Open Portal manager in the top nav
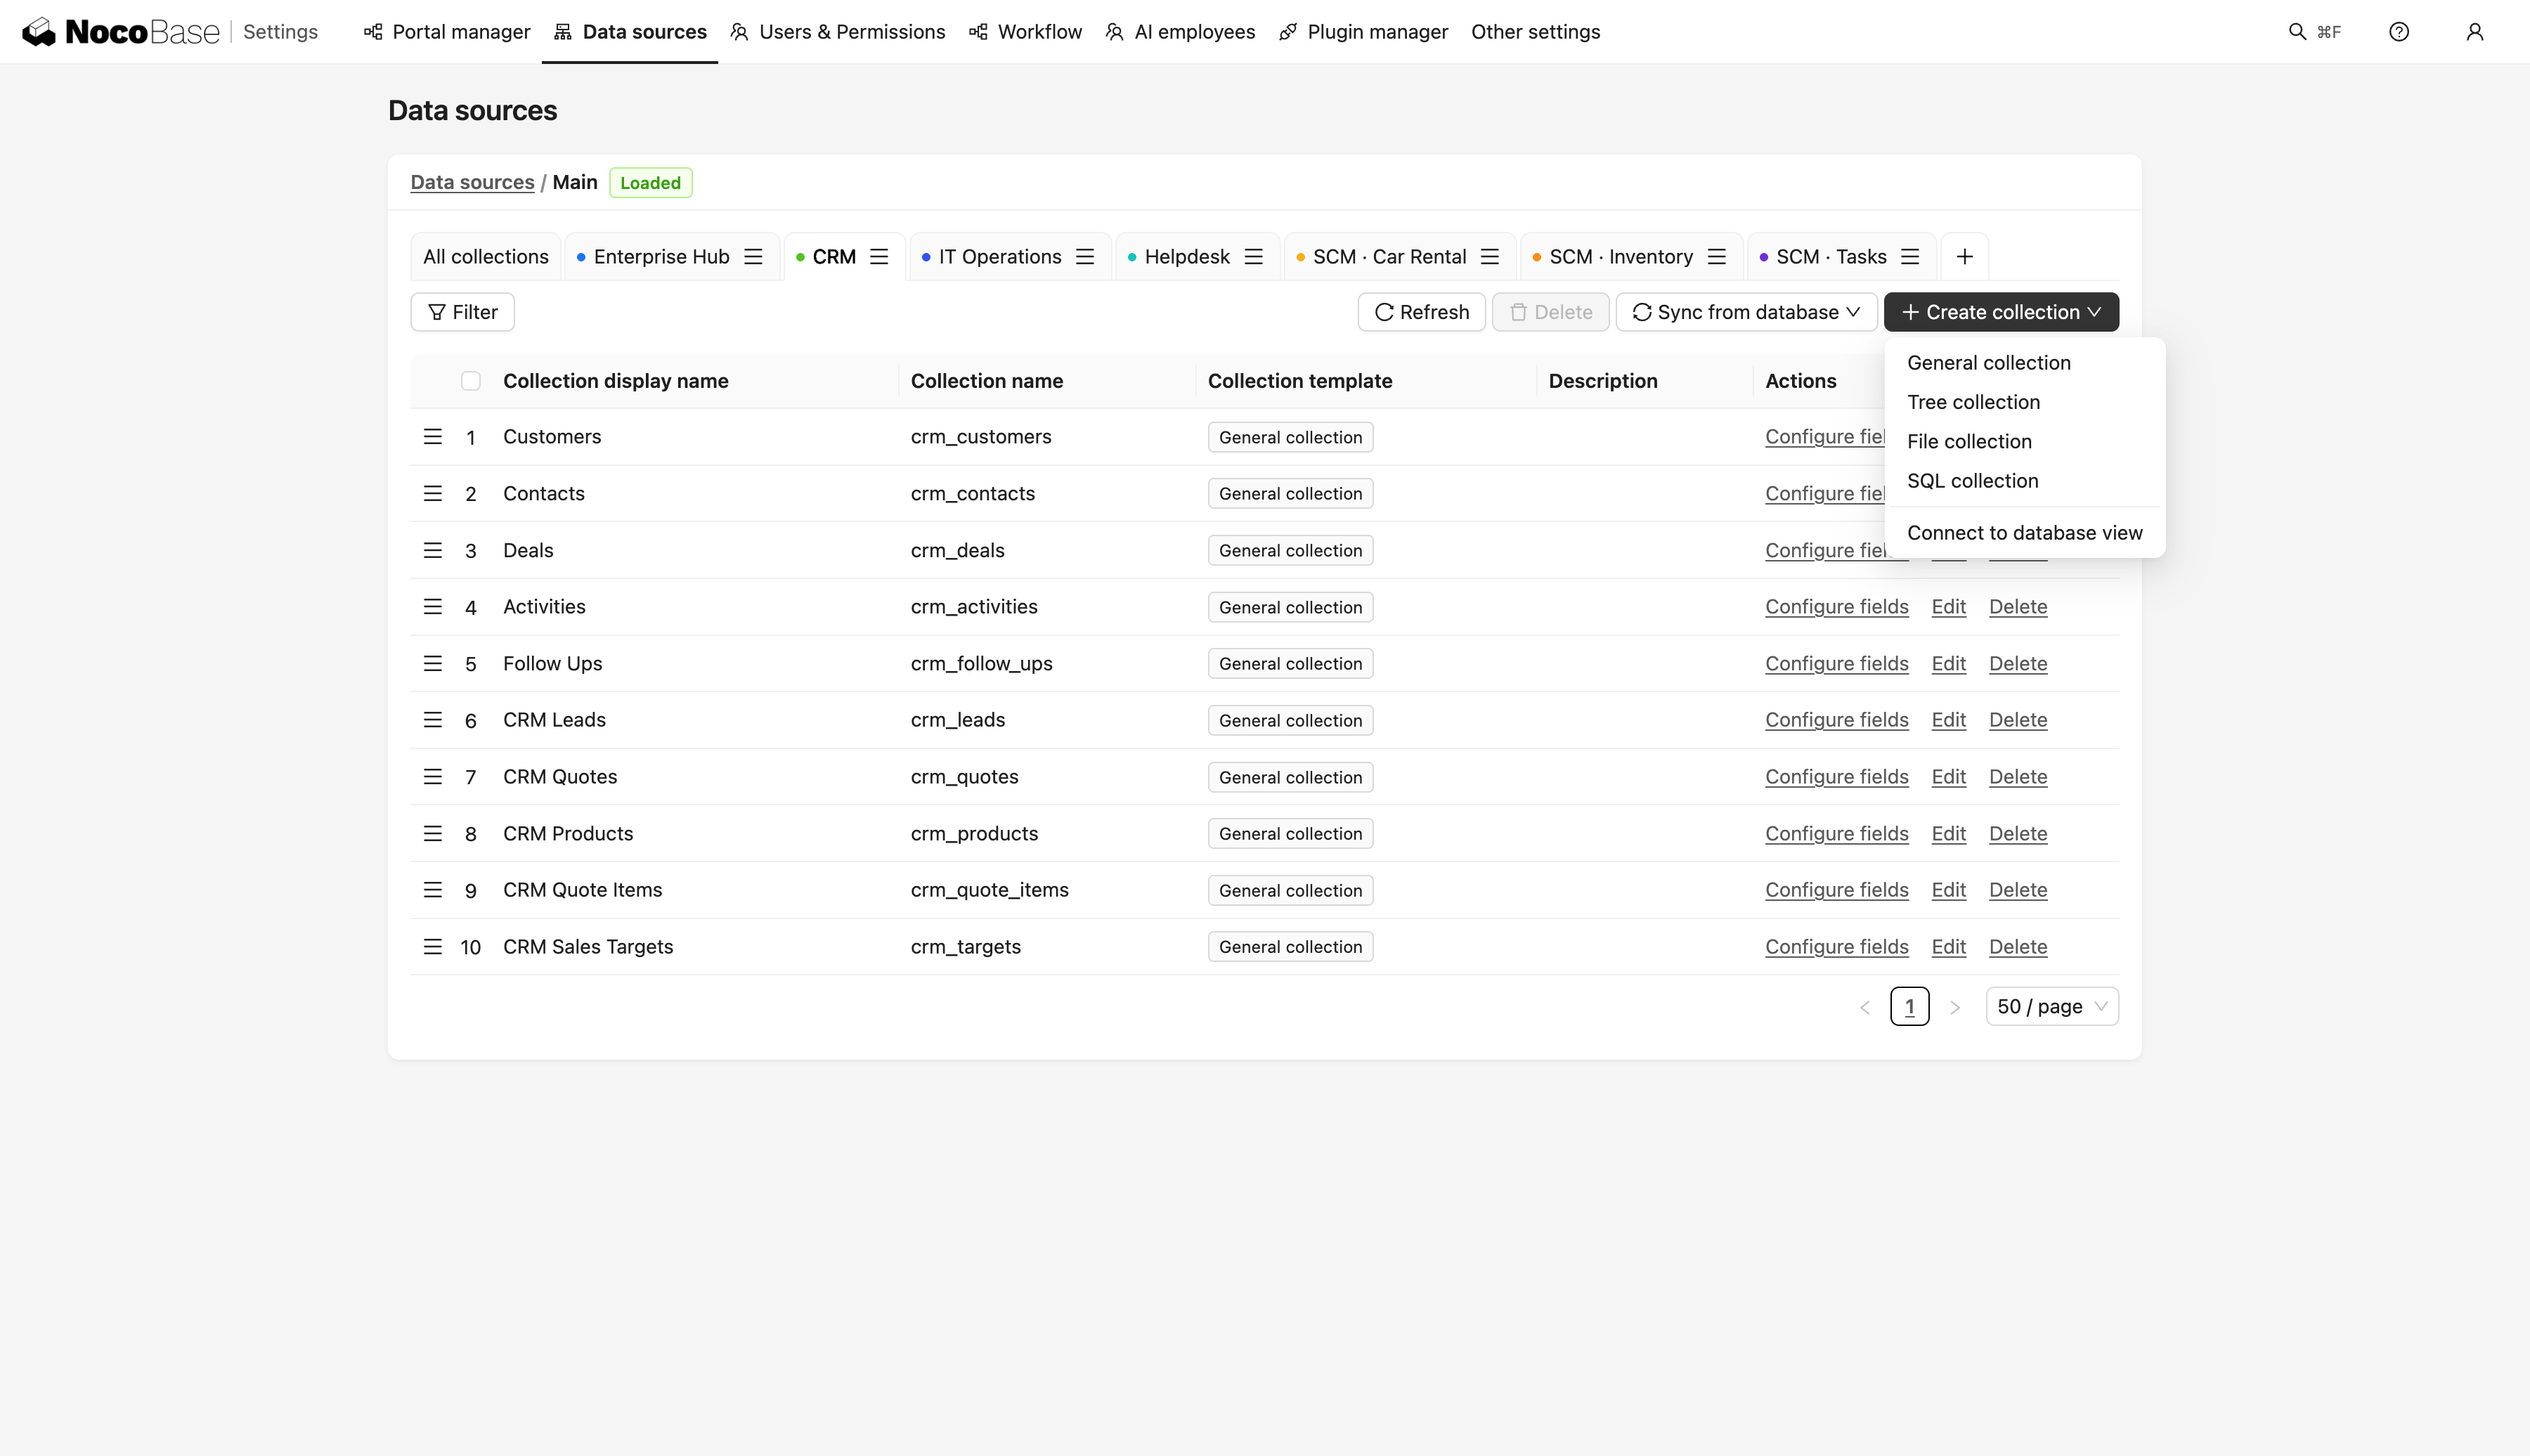 [447, 32]
